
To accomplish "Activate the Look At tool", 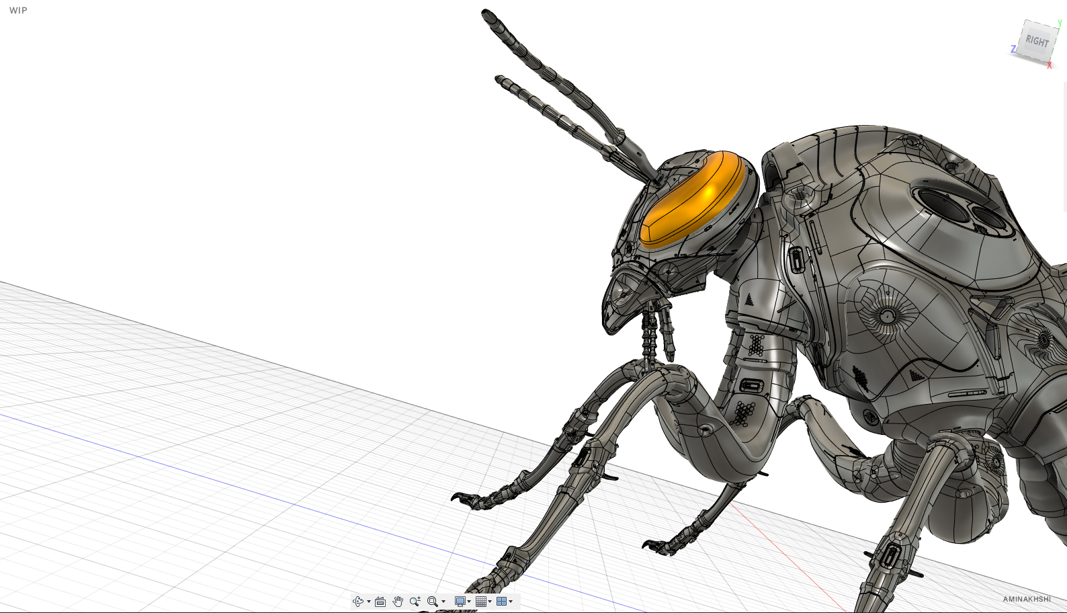I will (380, 602).
